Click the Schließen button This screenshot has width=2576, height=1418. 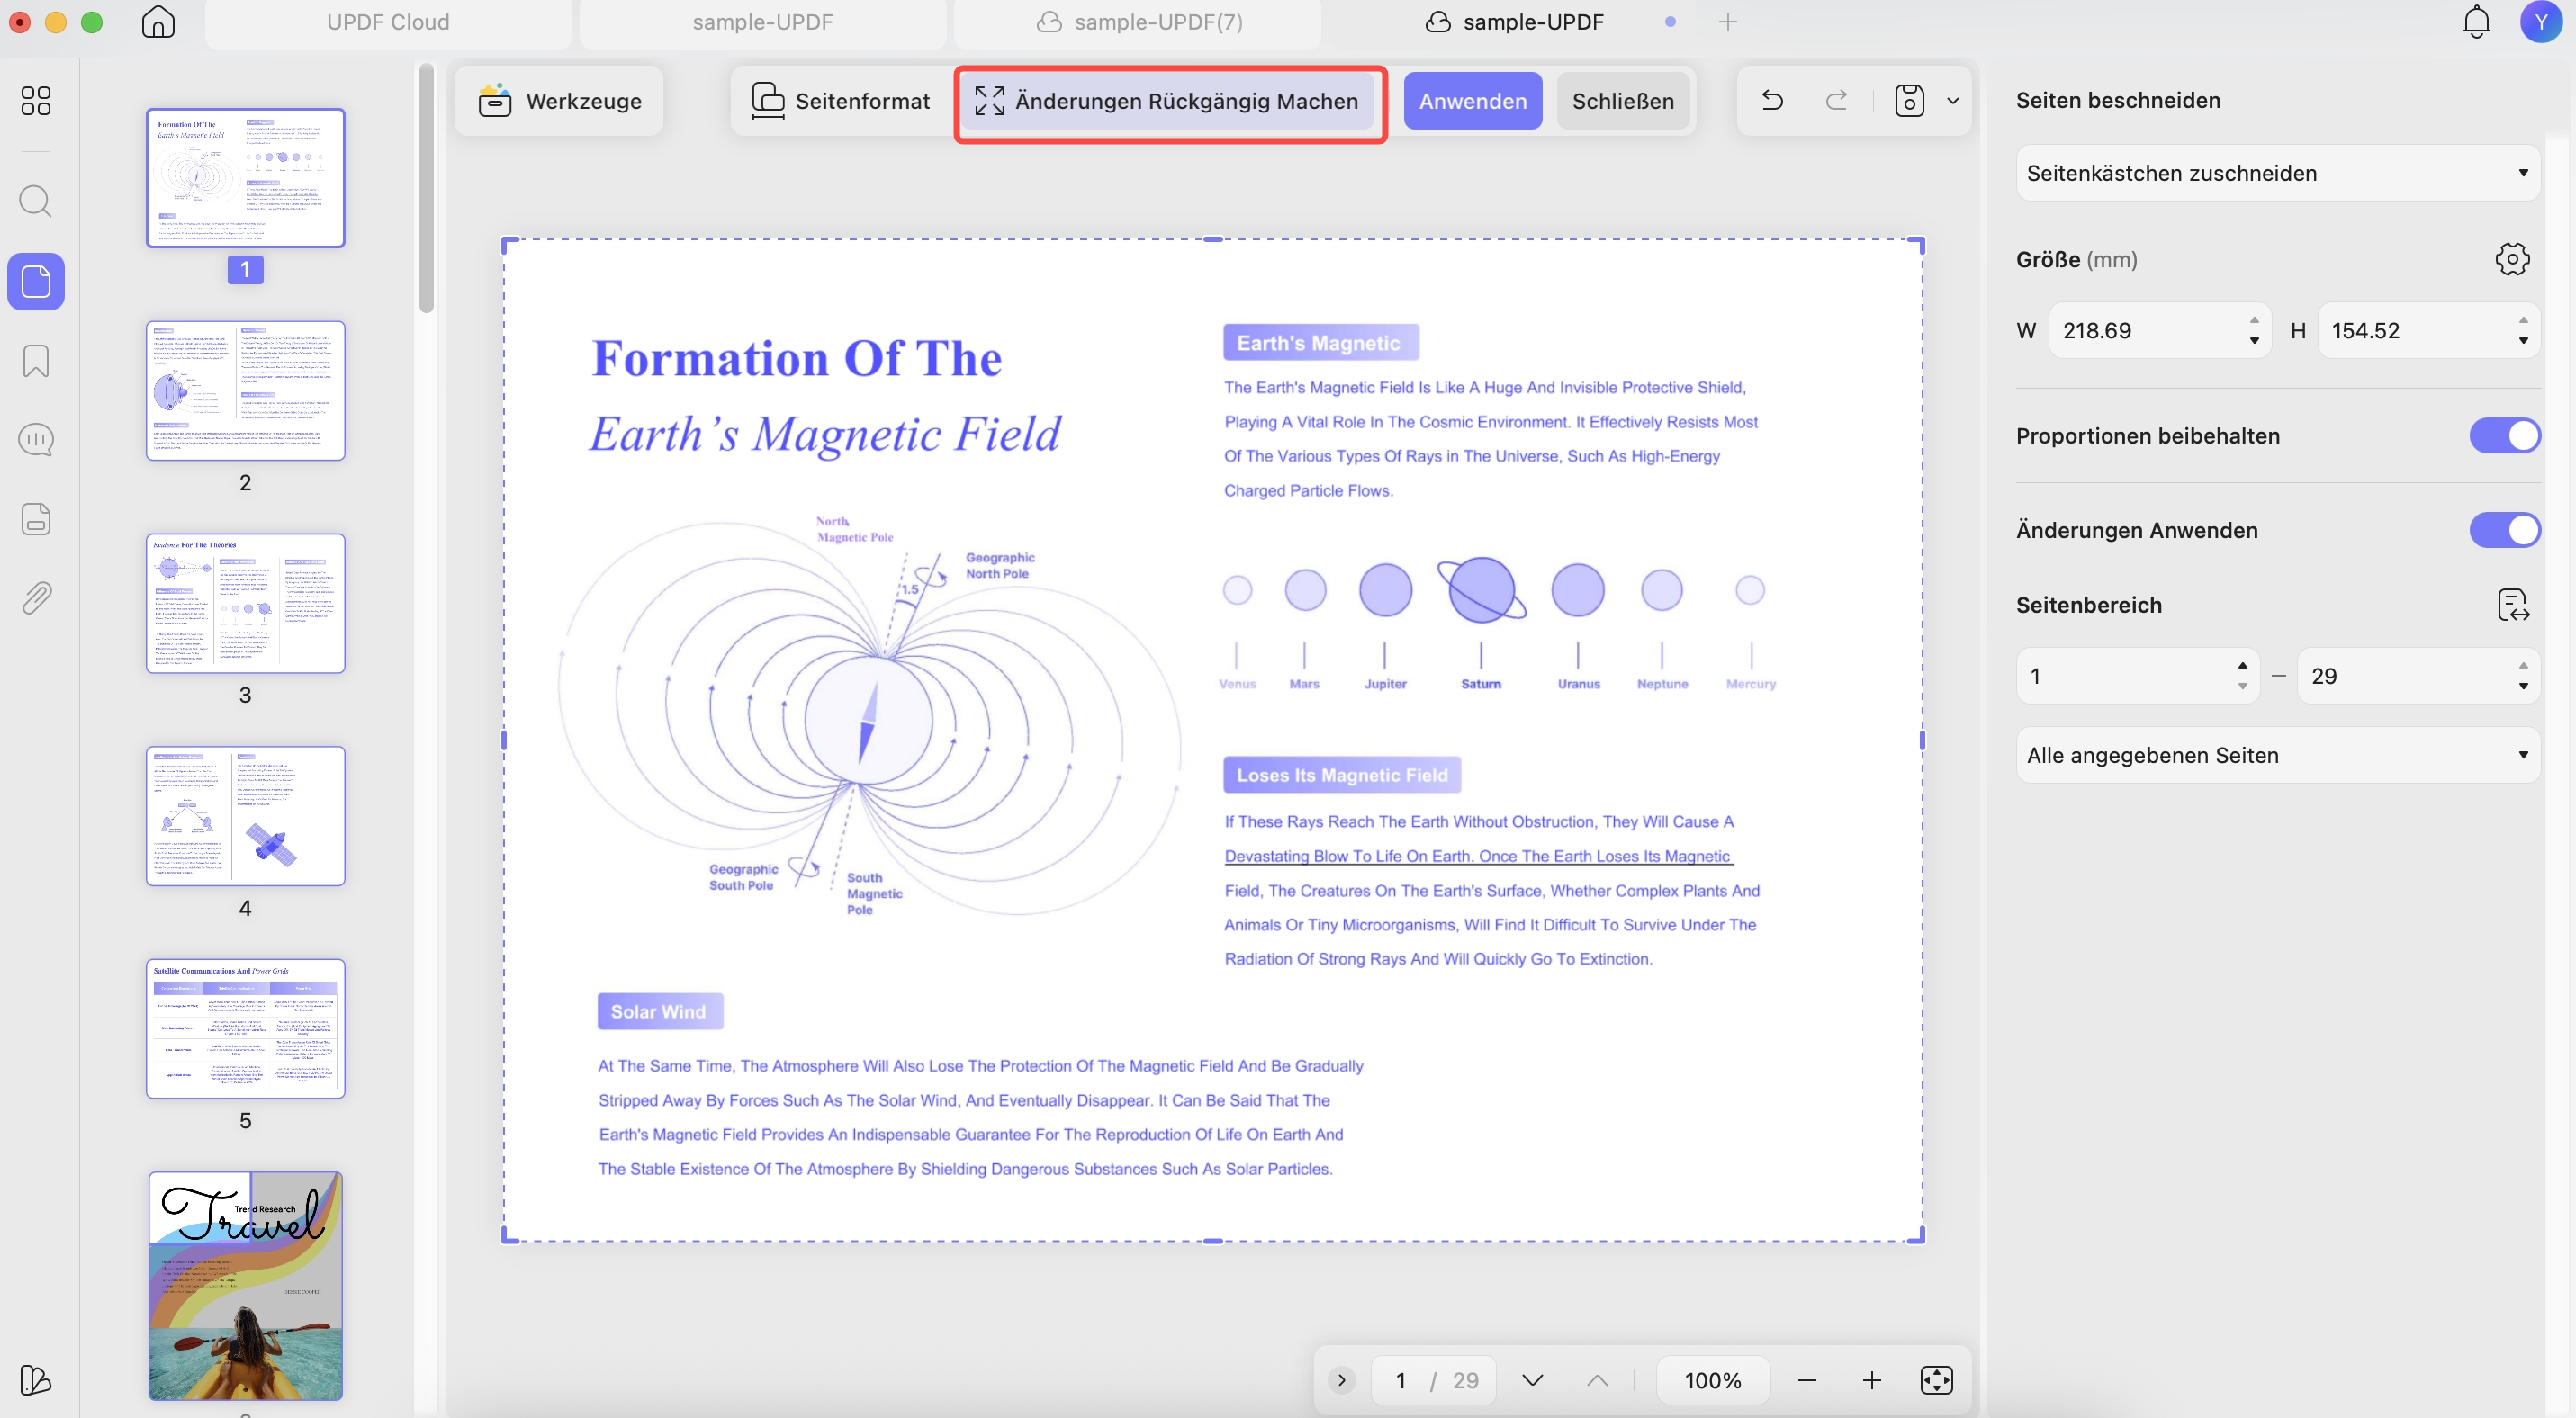[x=1622, y=101]
